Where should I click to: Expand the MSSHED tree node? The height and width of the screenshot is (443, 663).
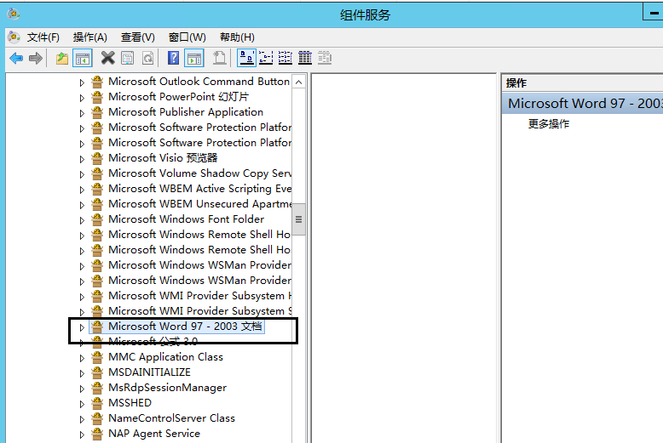pyautogui.click(x=82, y=404)
